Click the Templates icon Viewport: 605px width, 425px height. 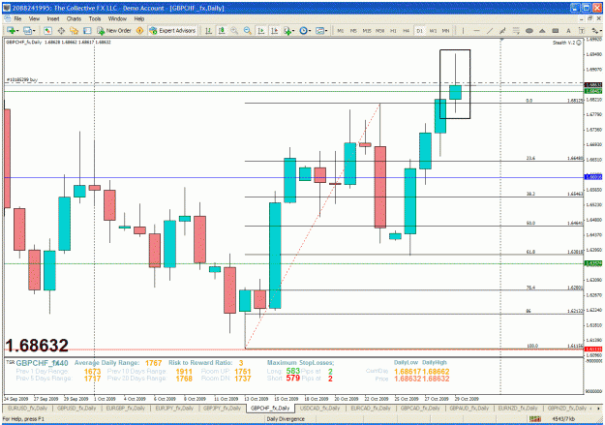319,30
